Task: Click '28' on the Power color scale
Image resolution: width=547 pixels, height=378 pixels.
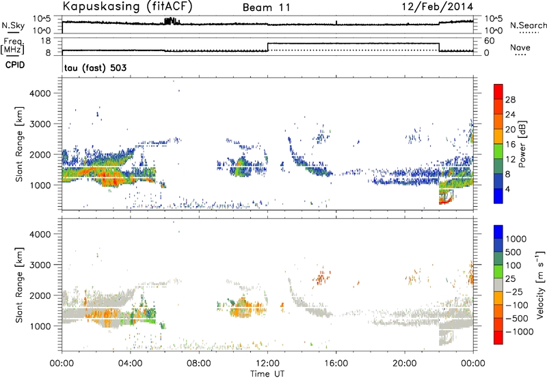Action: click(x=510, y=100)
